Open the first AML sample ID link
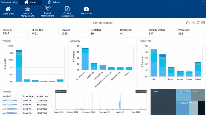The height and width of the screenshot is (116, 206). 11,100
